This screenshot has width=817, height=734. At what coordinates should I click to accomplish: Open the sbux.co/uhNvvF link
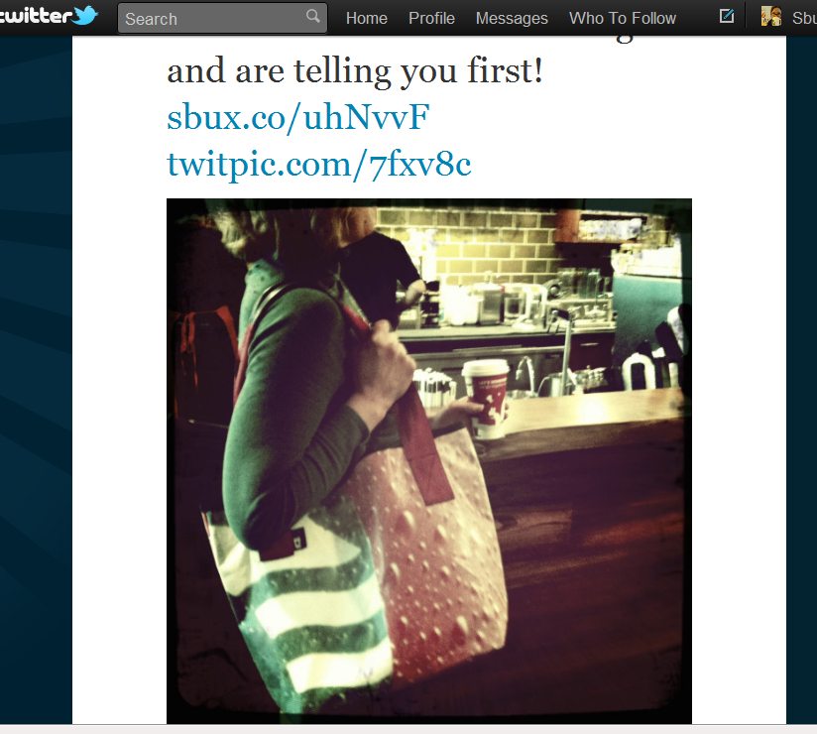point(298,117)
